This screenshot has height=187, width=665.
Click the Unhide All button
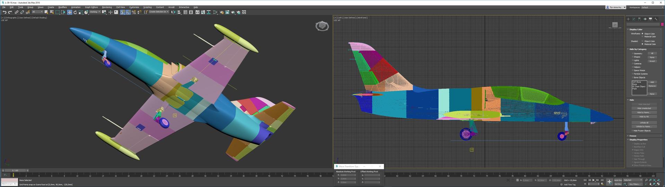[x=644, y=123]
